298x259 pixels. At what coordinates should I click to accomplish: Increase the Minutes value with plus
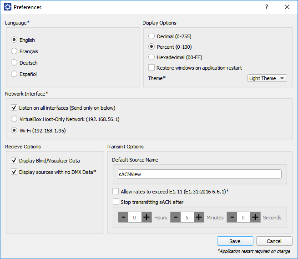pos(199,218)
